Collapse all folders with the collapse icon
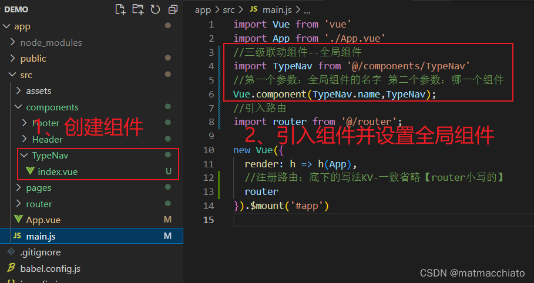This screenshot has height=283, width=534. (x=173, y=9)
